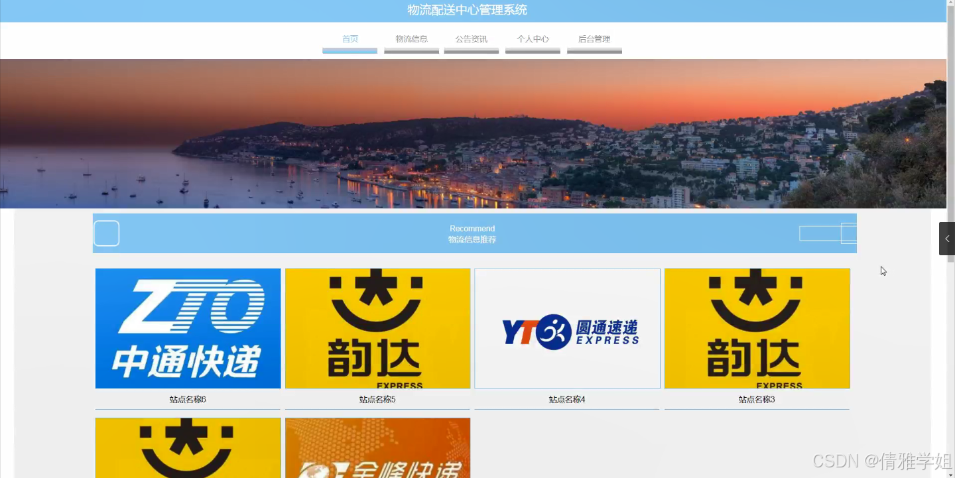Switch to the 公告资讯 tab
The width and height of the screenshot is (955, 478).
pyautogui.click(x=471, y=40)
